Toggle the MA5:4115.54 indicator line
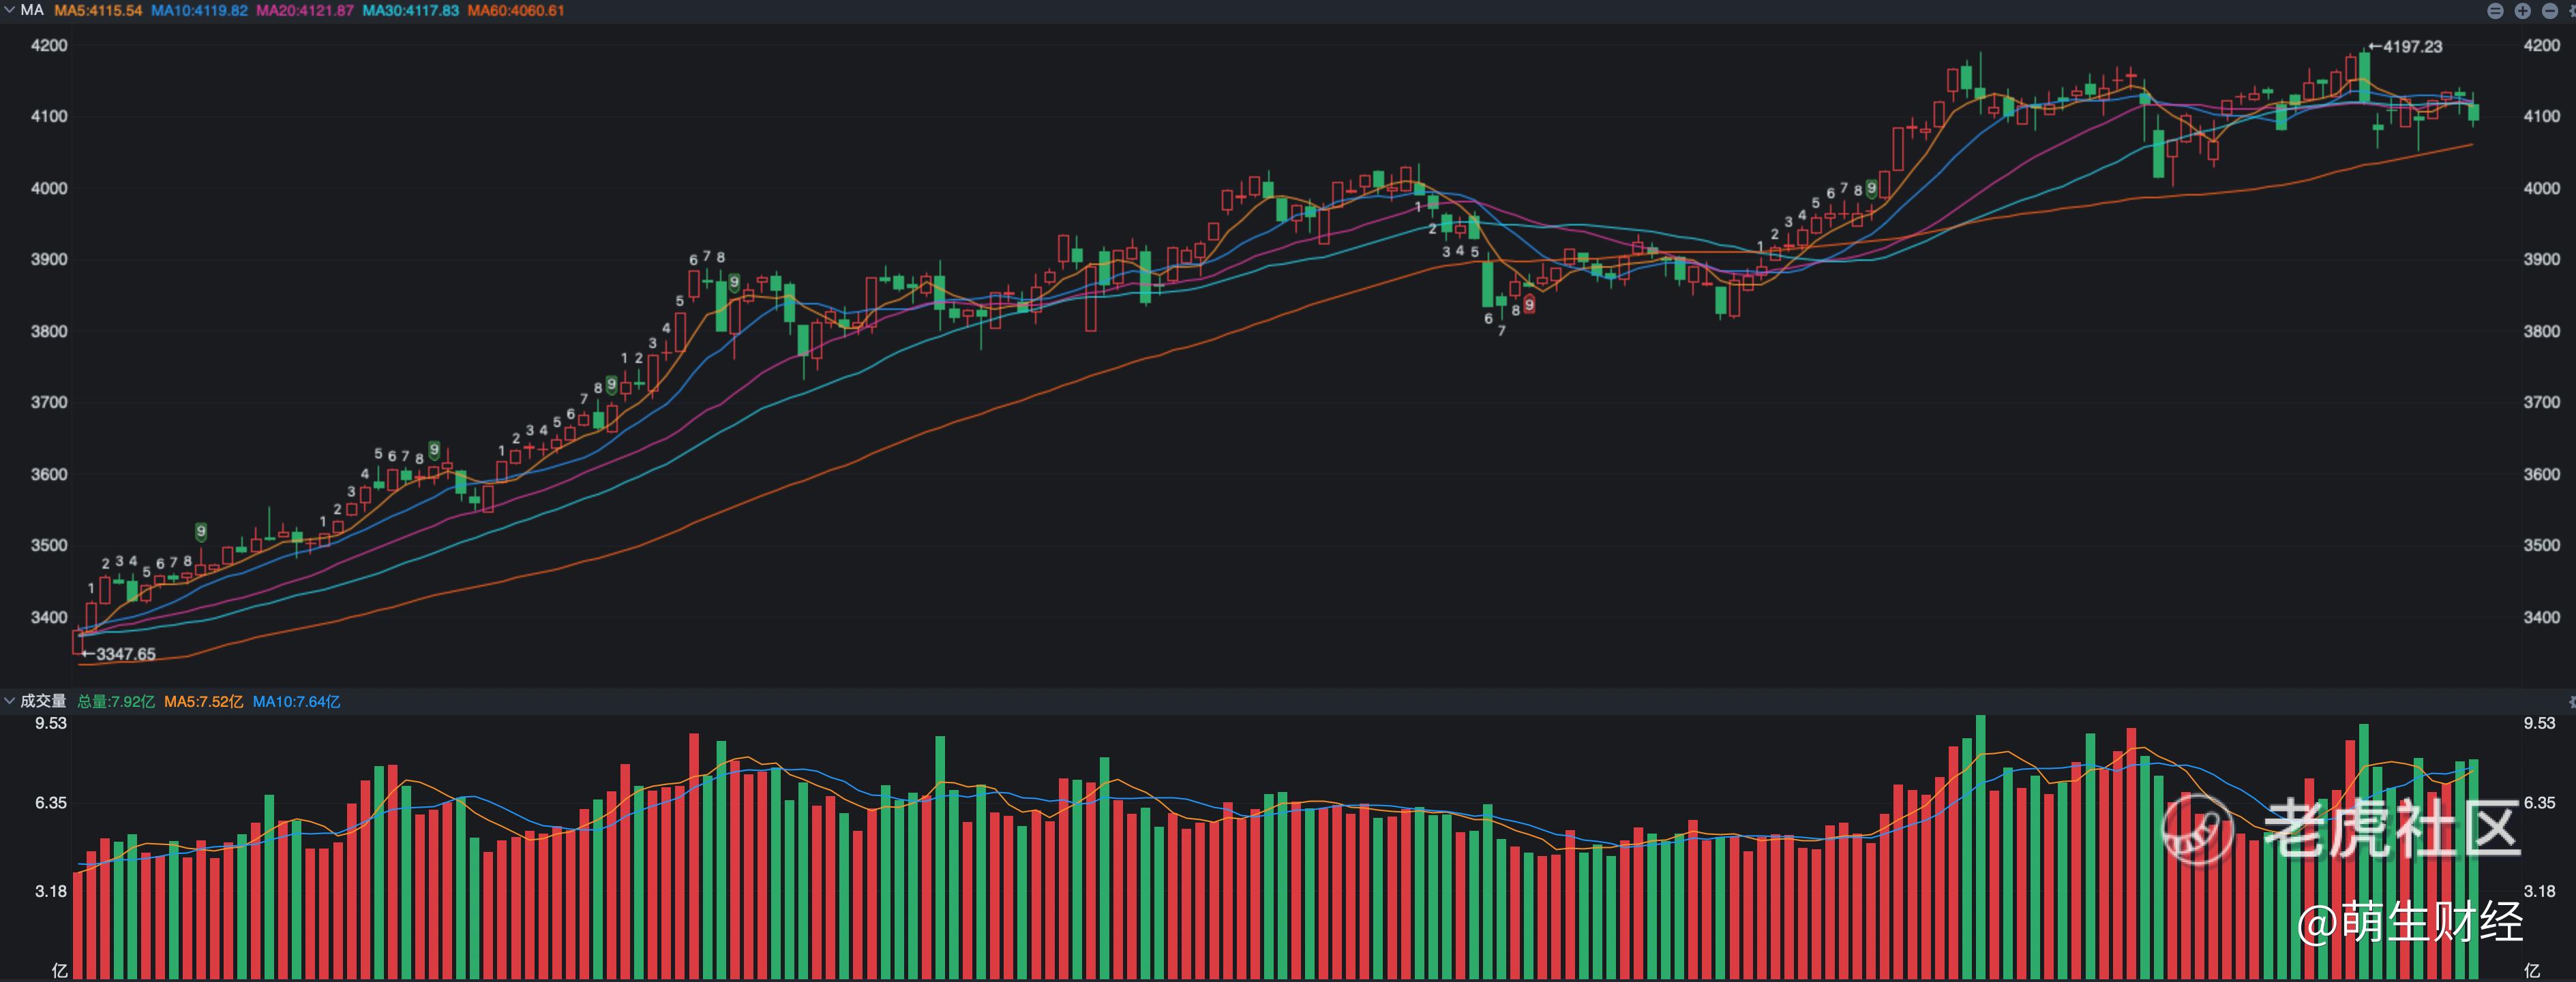This screenshot has width=2576, height=982. point(98,11)
